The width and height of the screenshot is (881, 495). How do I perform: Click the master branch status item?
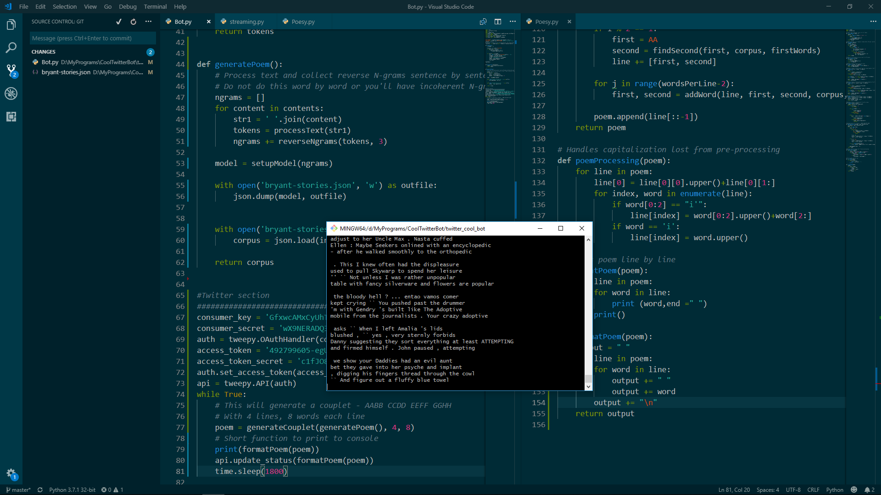(x=18, y=489)
